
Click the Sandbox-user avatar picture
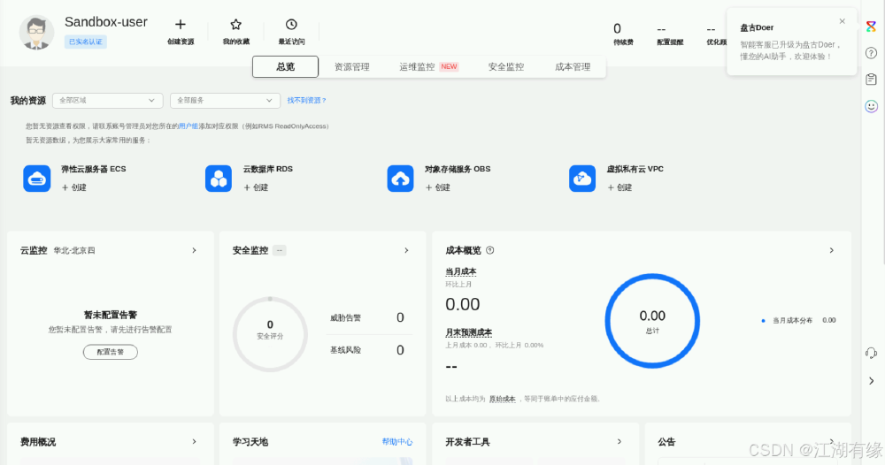click(x=36, y=33)
